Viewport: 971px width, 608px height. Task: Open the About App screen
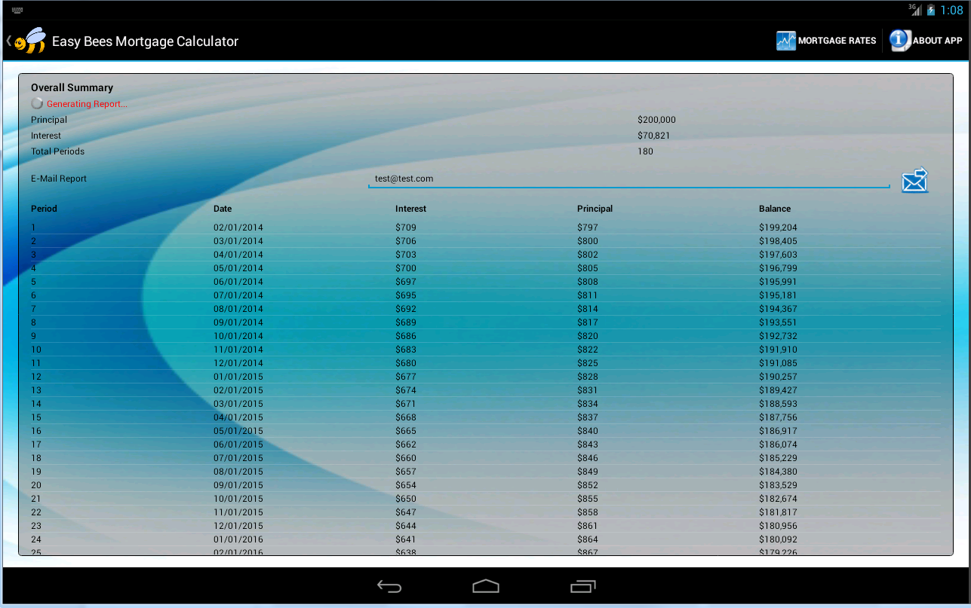[926, 41]
